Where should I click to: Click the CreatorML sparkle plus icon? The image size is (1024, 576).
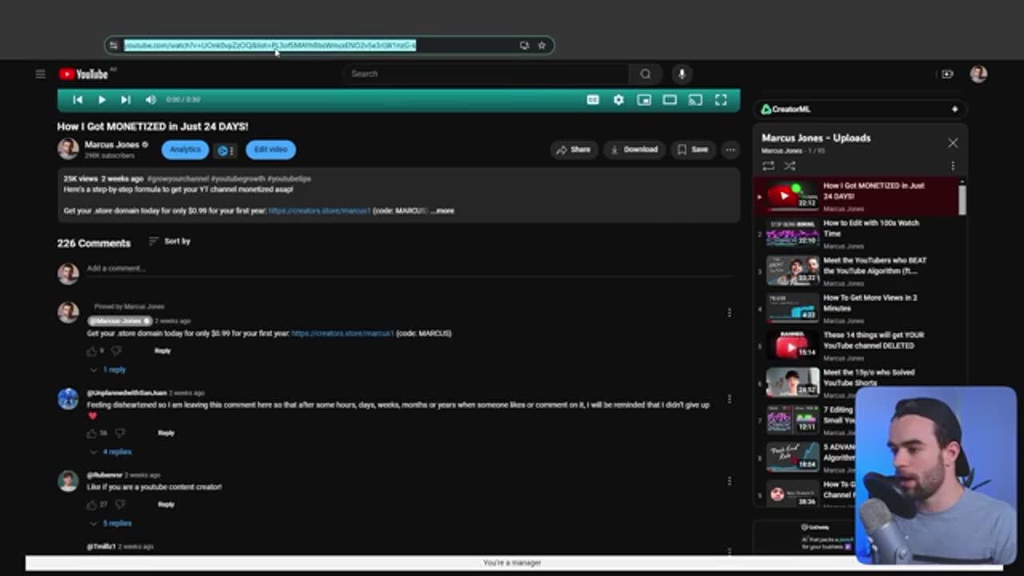click(x=954, y=110)
